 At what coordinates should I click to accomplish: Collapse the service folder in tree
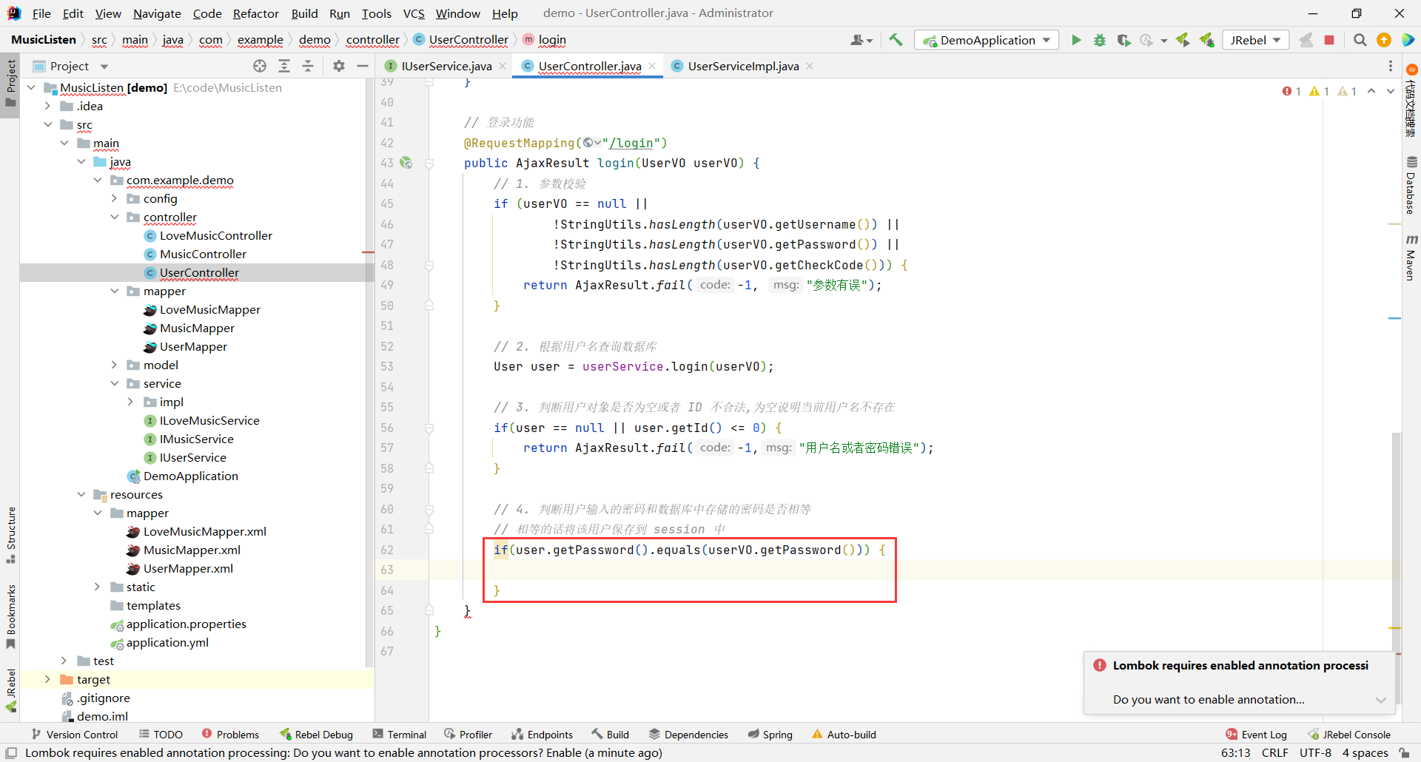coord(114,383)
